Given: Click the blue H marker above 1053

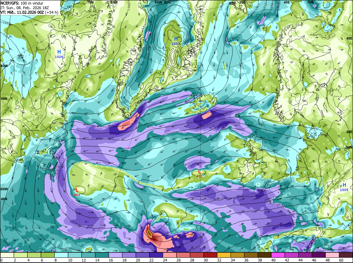Looking at the screenshot, I should [x=176, y=39].
